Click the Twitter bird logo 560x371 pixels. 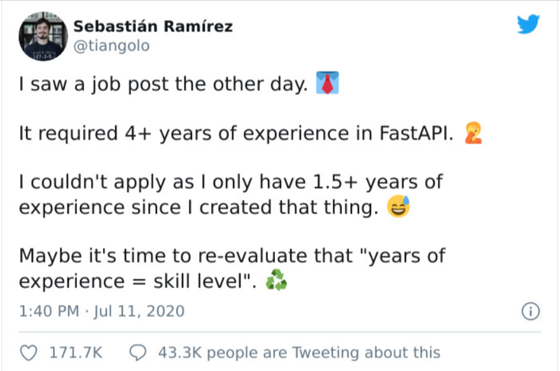click(528, 25)
